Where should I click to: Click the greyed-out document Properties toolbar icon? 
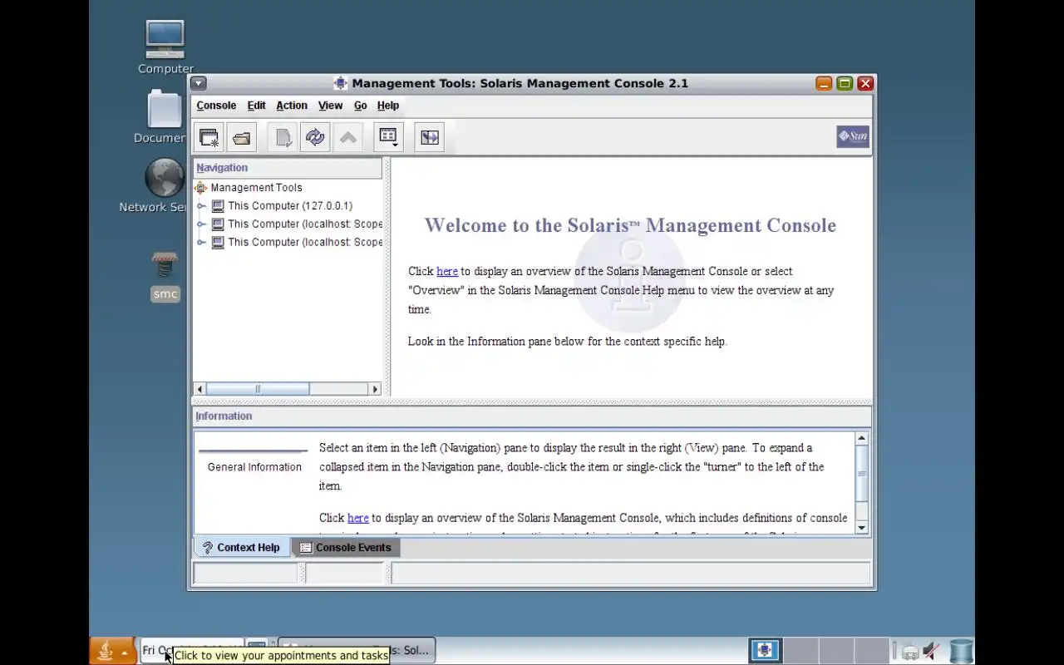click(283, 137)
